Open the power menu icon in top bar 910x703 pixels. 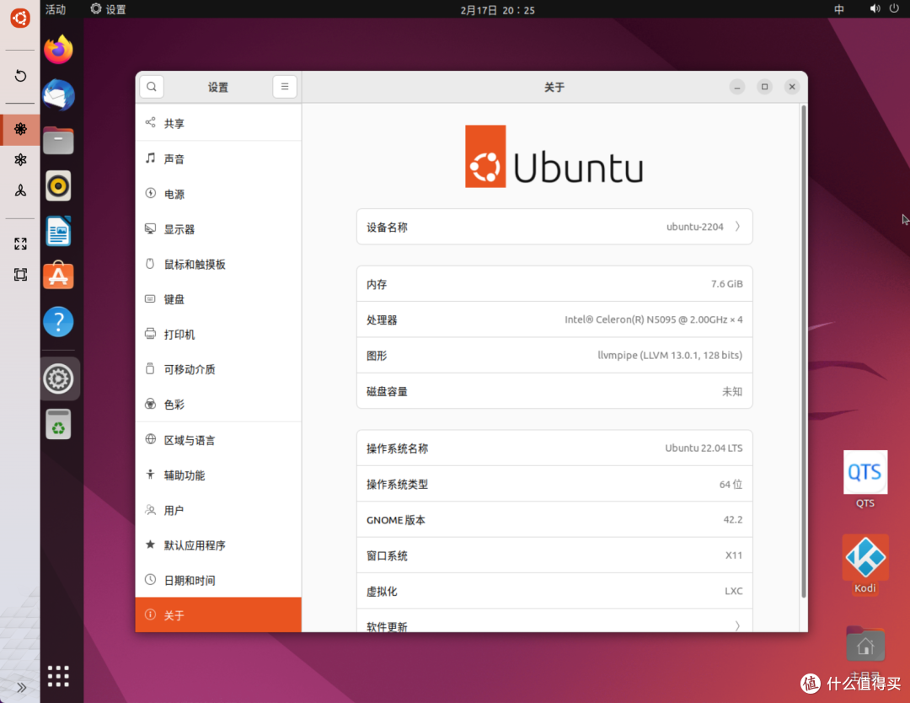894,8
